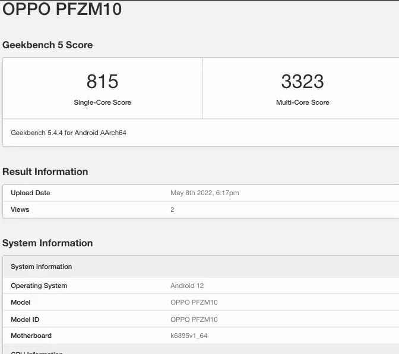This screenshot has height=354, width=399.
Task: Select the multi-core score value 3323
Action: [x=303, y=82]
